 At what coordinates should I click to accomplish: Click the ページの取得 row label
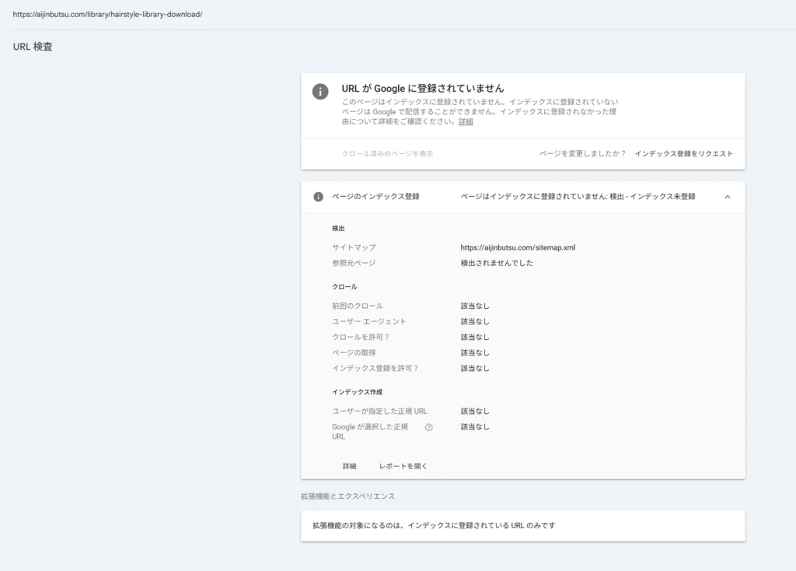(x=354, y=352)
